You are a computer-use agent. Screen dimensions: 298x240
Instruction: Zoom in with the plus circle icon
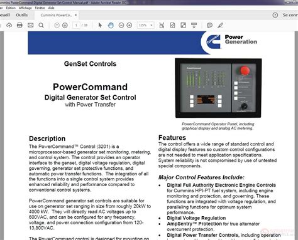pos(130,25)
